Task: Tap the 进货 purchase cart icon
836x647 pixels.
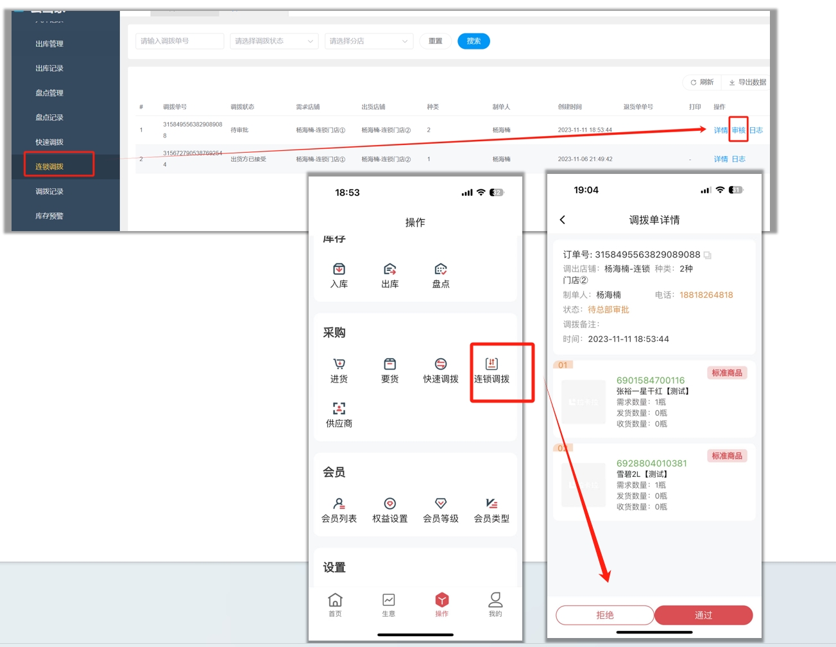Action: pos(339,365)
